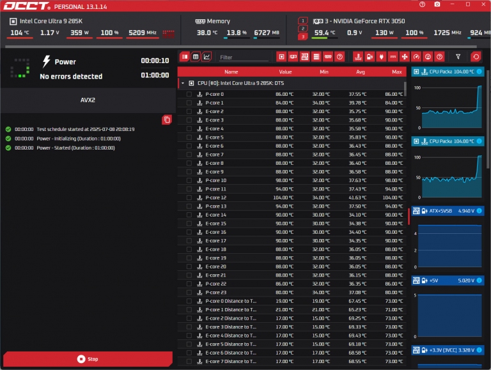This screenshot has width=491, height=370.
Task: Select GPU 2 in the header selector
Action: click(303, 29)
